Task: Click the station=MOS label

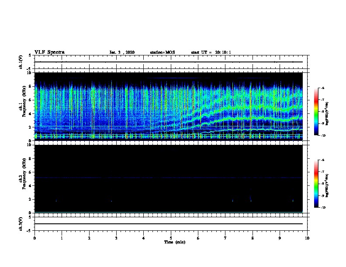Action: tap(163, 52)
